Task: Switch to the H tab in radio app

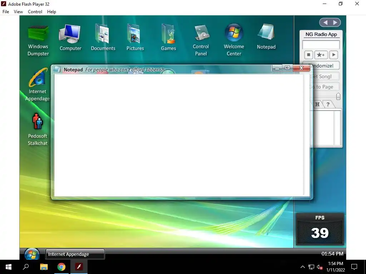Action: pos(317,104)
